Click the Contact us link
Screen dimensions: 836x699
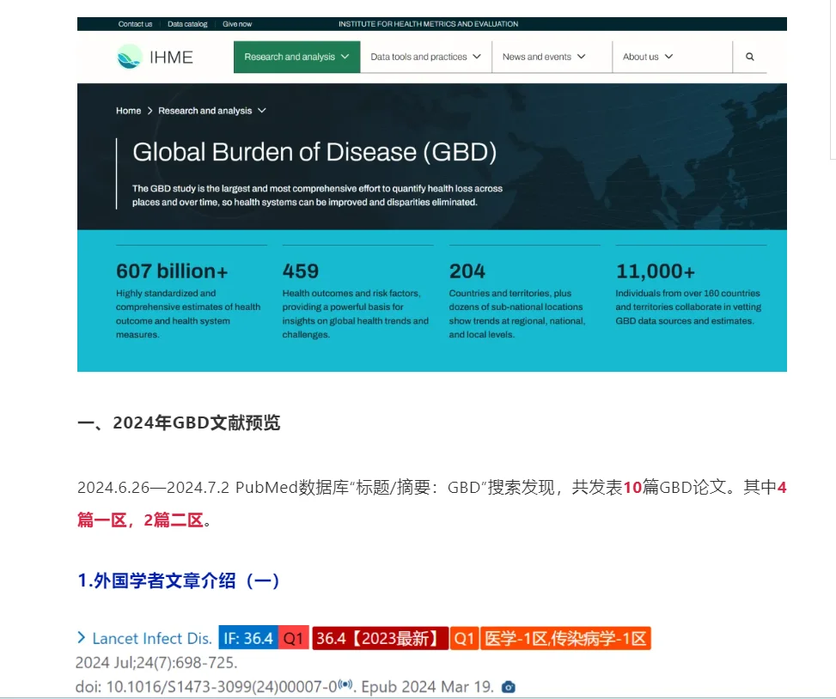(135, 24)
